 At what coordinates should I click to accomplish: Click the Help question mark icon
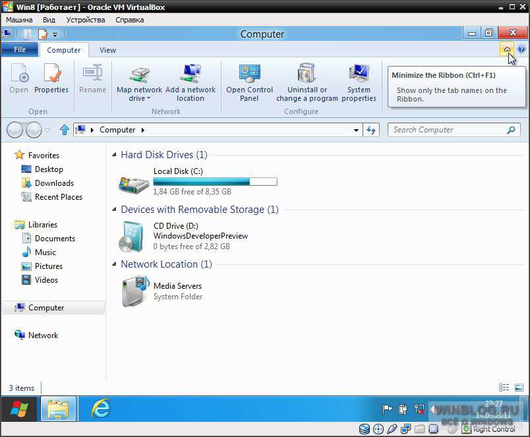[x=521, y=49]
